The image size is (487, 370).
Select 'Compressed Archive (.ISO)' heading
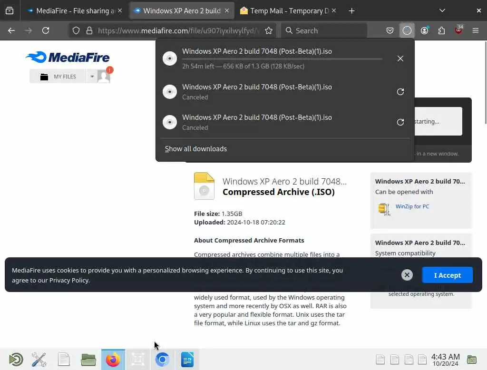[x=279, y=192]
